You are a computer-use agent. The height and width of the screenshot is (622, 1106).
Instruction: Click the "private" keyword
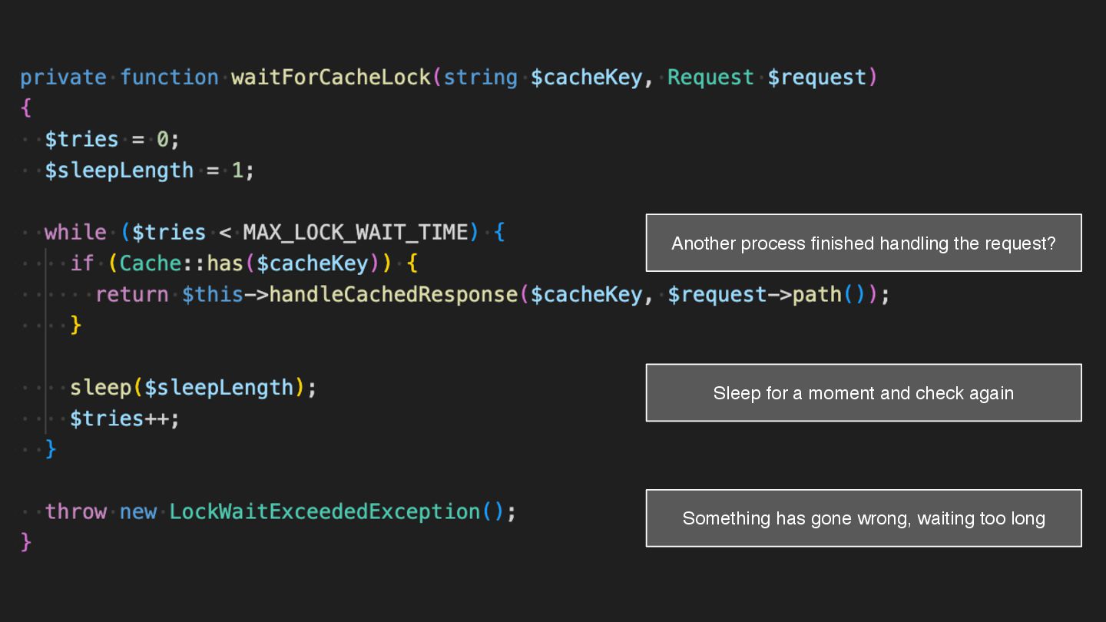[63, 78]
